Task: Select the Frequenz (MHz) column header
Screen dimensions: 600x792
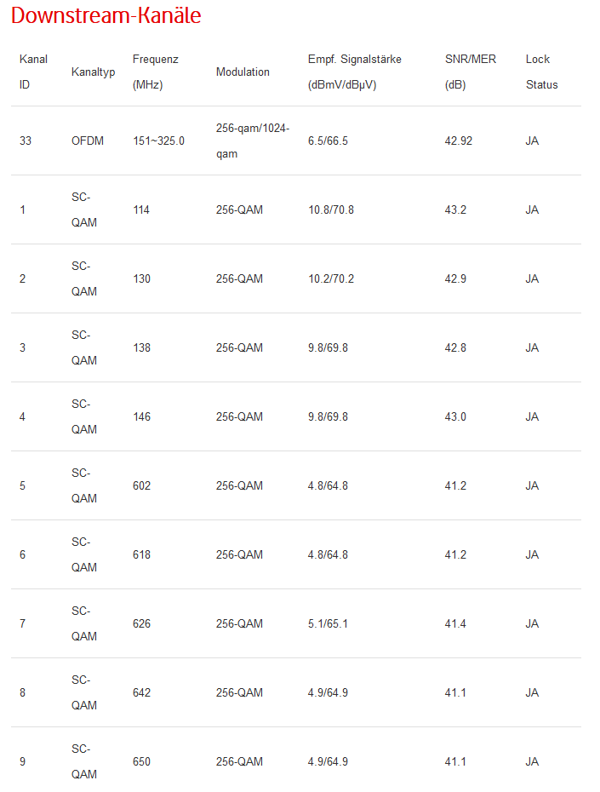Action: pyautogui.click(x=156, y=72)
